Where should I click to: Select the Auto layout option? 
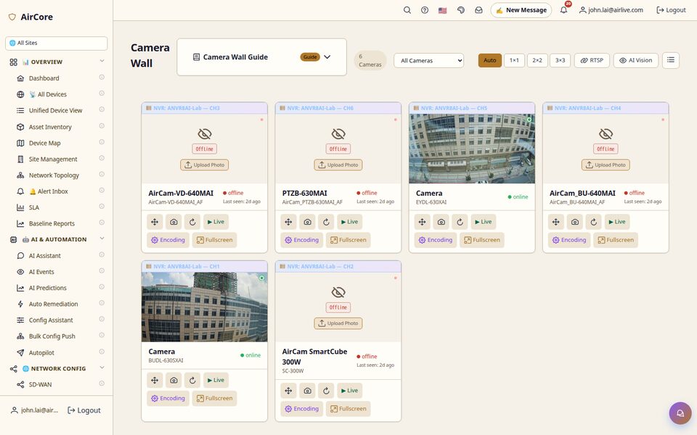490,60
